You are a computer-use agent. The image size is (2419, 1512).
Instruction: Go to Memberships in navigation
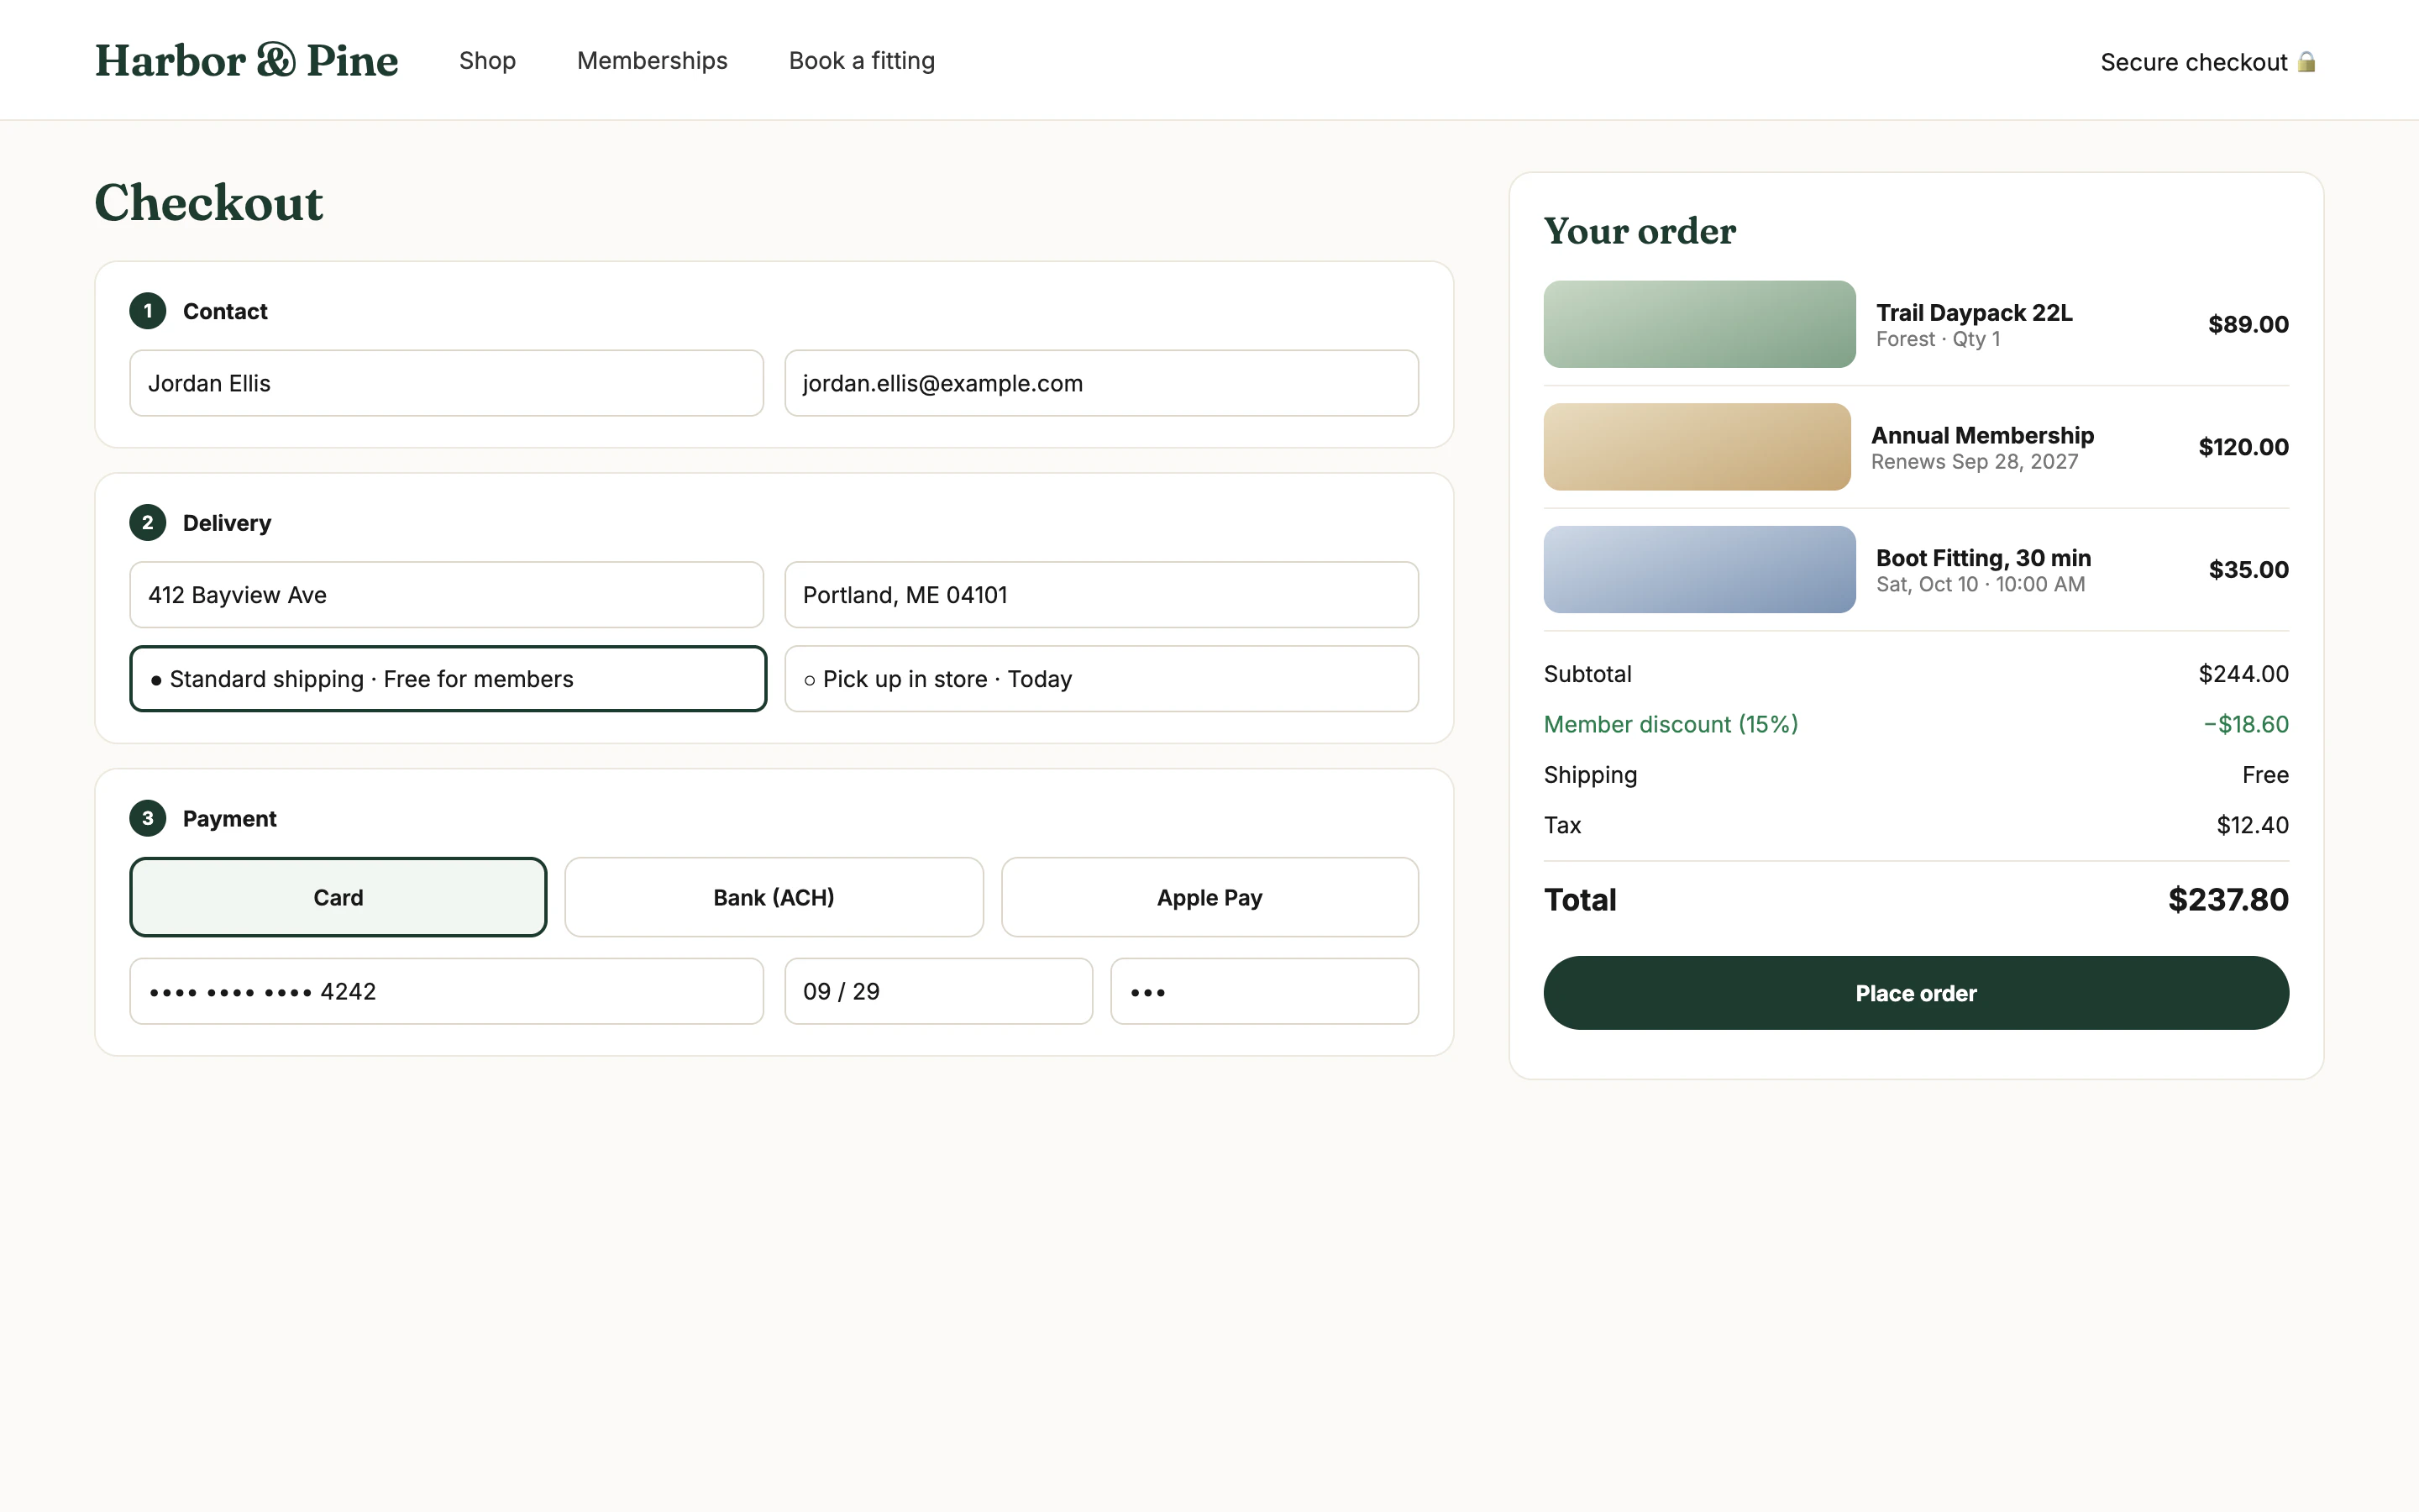click(x=652, y=61)
